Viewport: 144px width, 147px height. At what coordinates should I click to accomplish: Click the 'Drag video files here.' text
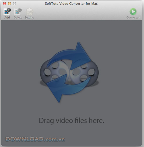point(71,121)
